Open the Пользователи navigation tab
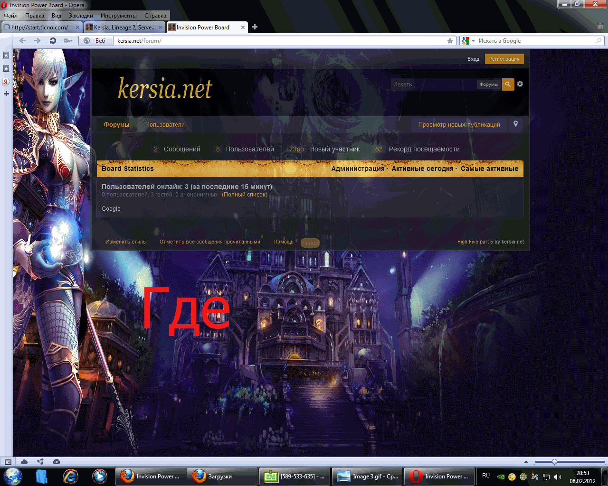The width and height of the screenshot is (608, 486). click(x=165, y=124)
